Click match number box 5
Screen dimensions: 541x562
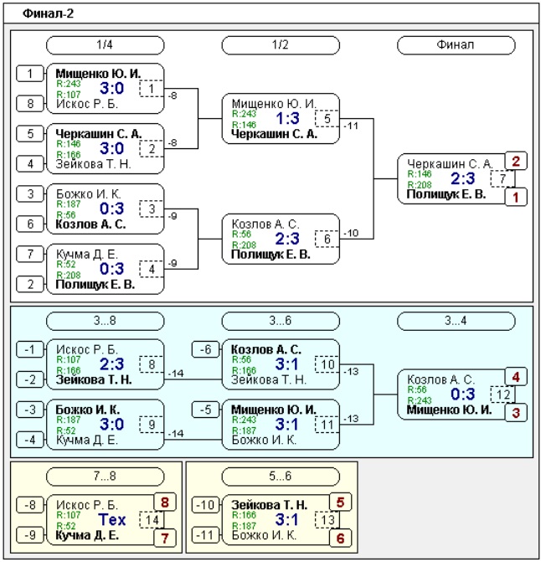327,119
